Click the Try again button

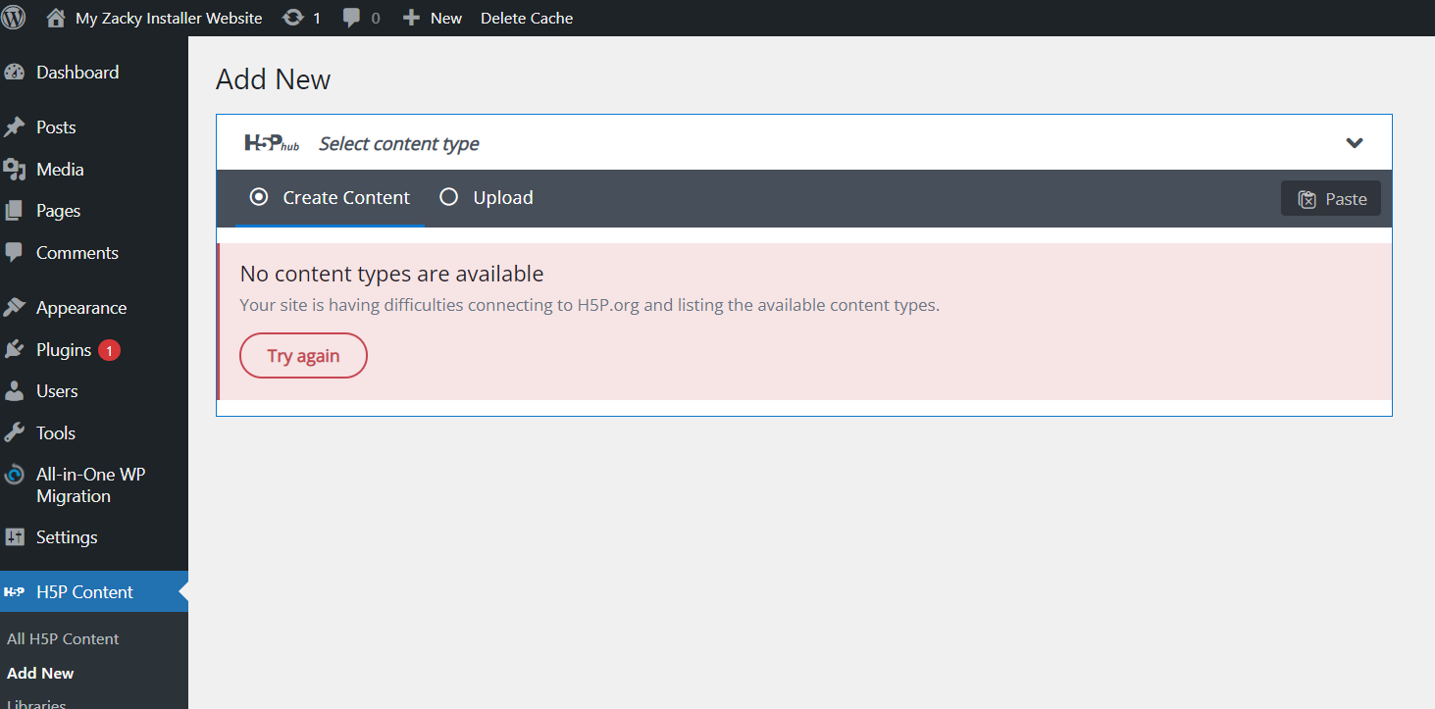[x=303, y=356]
